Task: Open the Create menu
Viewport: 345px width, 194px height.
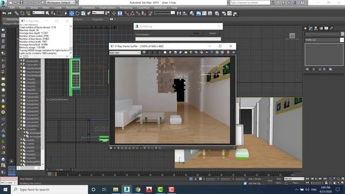Action: (x=58, y=8)
